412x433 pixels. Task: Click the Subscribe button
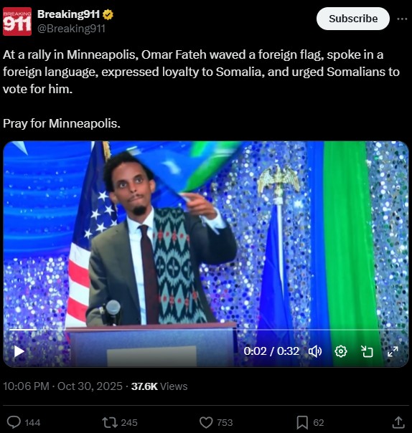click(353, 19)
